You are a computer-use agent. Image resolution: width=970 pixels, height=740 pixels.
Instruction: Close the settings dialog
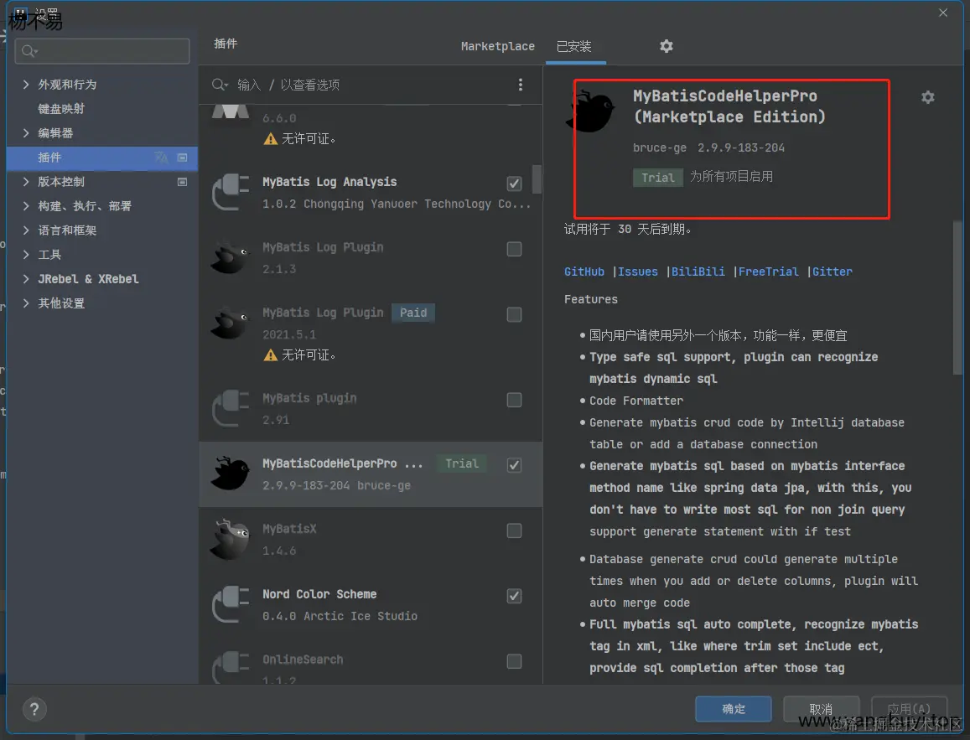click(x=943, y=13)
